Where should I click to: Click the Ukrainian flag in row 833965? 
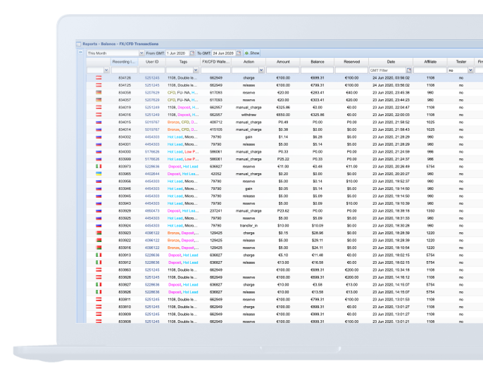click(99, 174)
